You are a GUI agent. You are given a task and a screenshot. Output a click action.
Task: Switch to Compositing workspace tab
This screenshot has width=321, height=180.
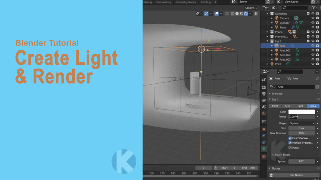163,2
